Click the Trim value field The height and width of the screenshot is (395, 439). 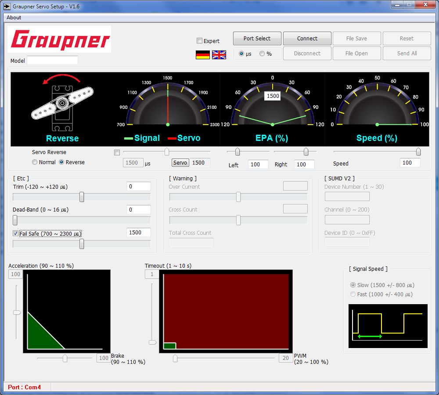point(139,187)
